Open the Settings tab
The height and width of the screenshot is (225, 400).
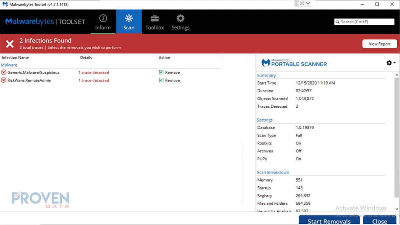pos(180,22)
